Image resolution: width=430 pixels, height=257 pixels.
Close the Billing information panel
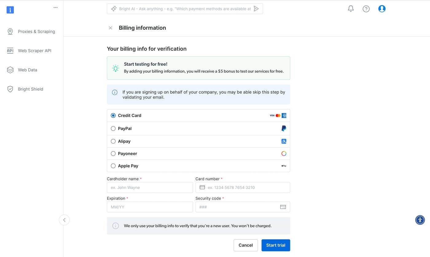(x=110, y=28)
